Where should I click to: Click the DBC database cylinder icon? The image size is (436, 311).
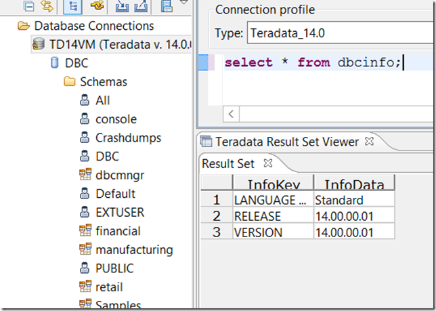click(x=54, y=64)
